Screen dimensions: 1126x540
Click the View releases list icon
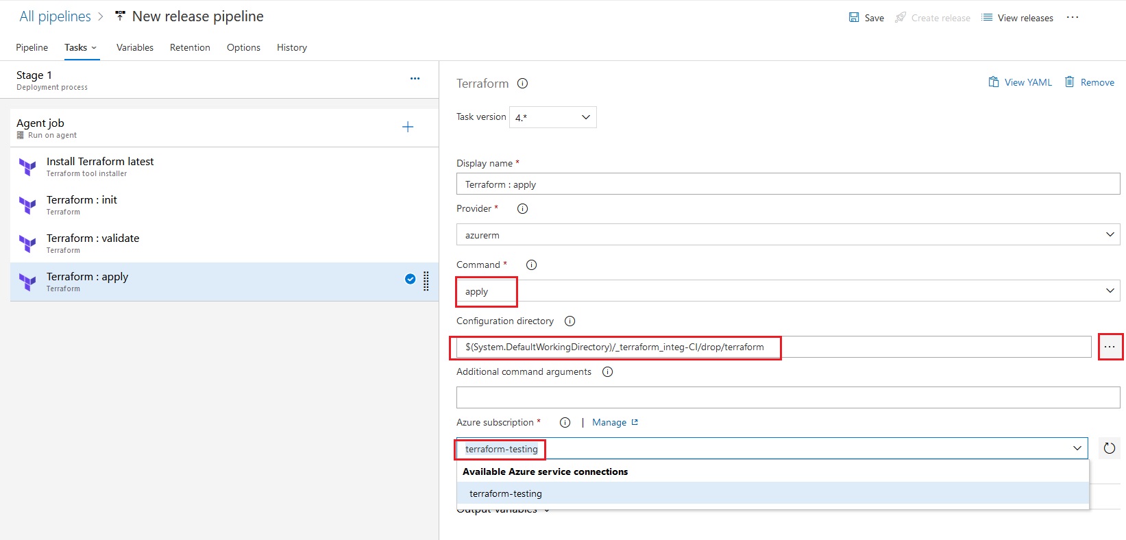(x=987, y=17)
